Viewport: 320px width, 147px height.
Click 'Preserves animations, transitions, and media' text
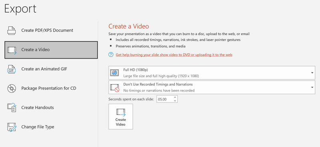[151, 46]
